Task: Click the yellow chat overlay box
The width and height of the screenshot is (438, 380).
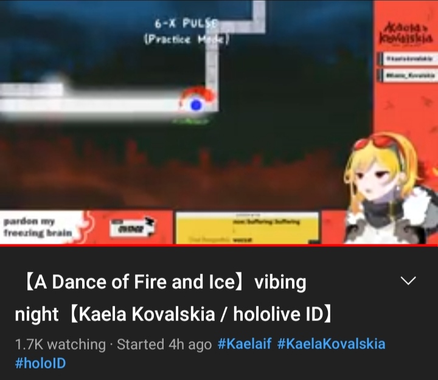Action: click(x=247, y=228)
